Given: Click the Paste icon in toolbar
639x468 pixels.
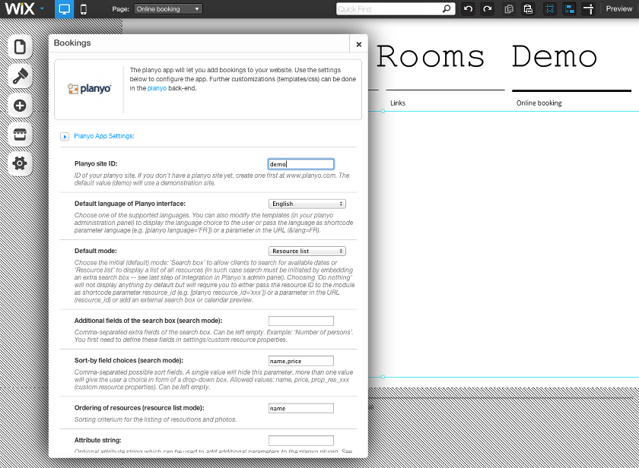Looking at the screenshot, I should [x=528, y=9].
